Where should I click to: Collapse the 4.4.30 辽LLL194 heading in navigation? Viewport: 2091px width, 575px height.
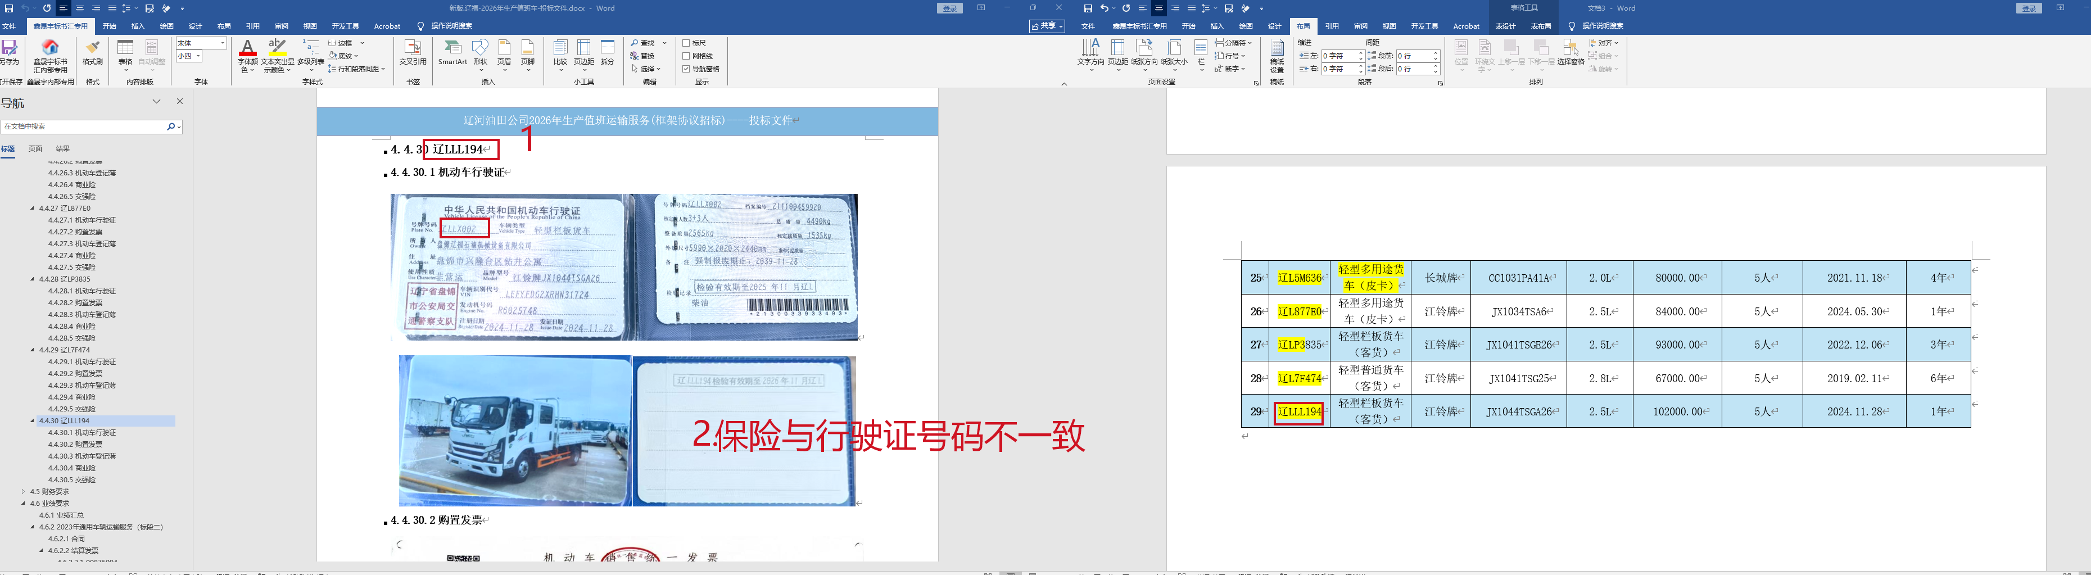(x=33, y=420)
